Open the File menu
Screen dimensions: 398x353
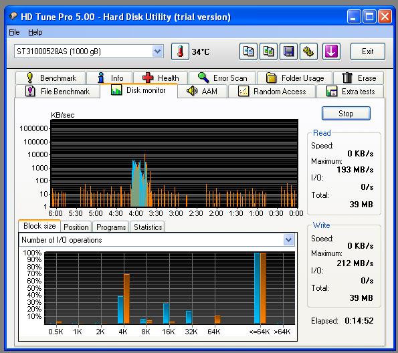(x=14, y=32)
